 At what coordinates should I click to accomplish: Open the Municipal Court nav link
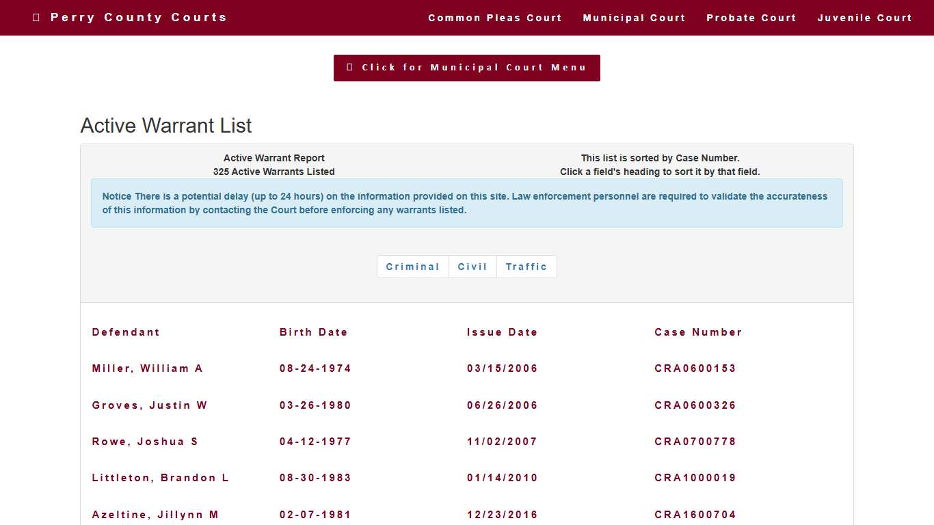pos(634,18)
